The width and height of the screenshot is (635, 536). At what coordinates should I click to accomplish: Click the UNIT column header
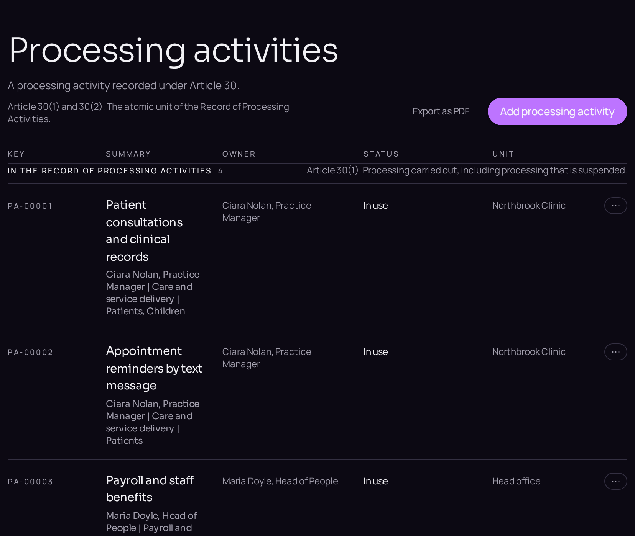click(x=503, y=154)
